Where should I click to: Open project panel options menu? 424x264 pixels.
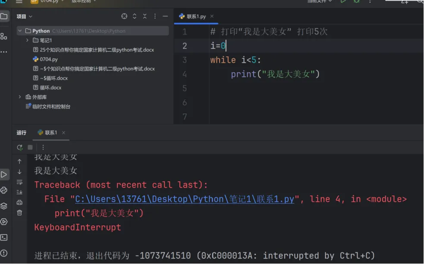click(155, 16)
